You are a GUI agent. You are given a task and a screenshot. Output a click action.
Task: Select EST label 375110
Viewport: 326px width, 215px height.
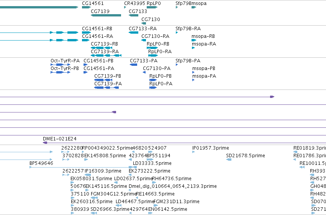click(80, 194)
